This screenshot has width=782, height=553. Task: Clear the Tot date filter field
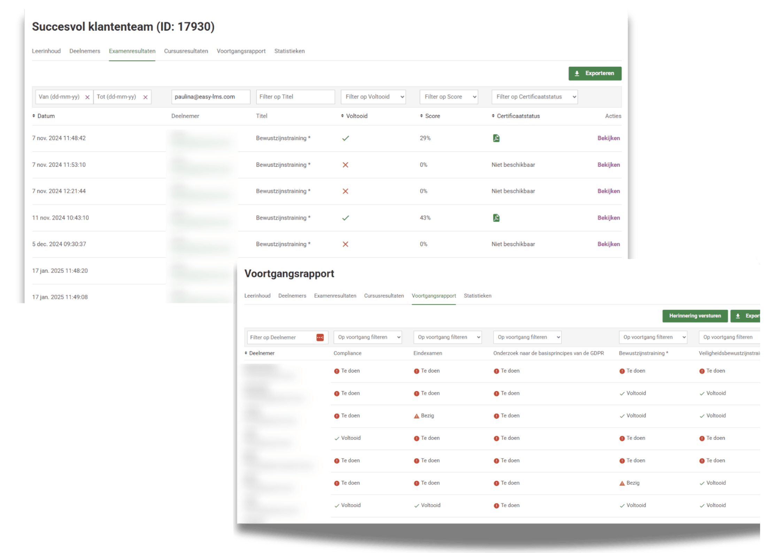coord(145,97)
